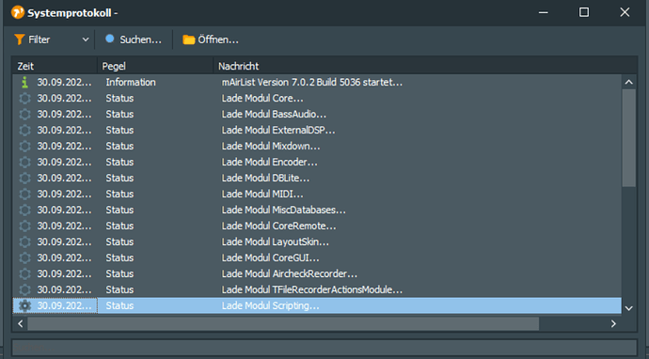Click the vertical scrollbar up arrow

point(628,82)
